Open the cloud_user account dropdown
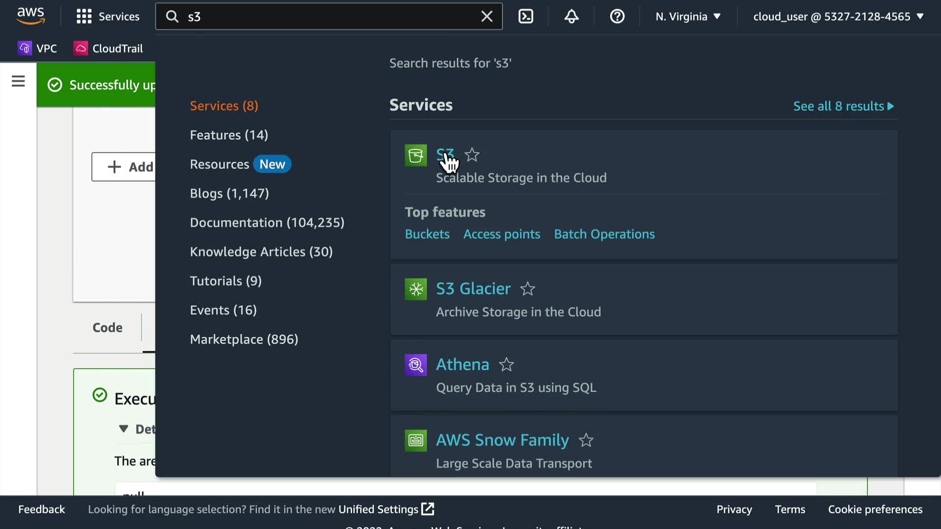Image resolution: width=941 pixels, height=529 pixels. coord(838,17)
